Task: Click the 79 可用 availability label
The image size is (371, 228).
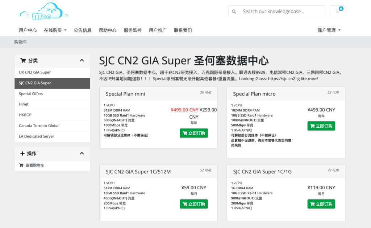Action: pyautogui.click(x=333, y=170)
